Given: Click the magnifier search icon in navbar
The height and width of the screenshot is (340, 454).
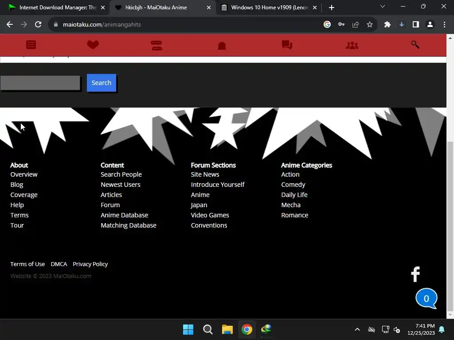Looking at the screenshot, I should point(415,45).
